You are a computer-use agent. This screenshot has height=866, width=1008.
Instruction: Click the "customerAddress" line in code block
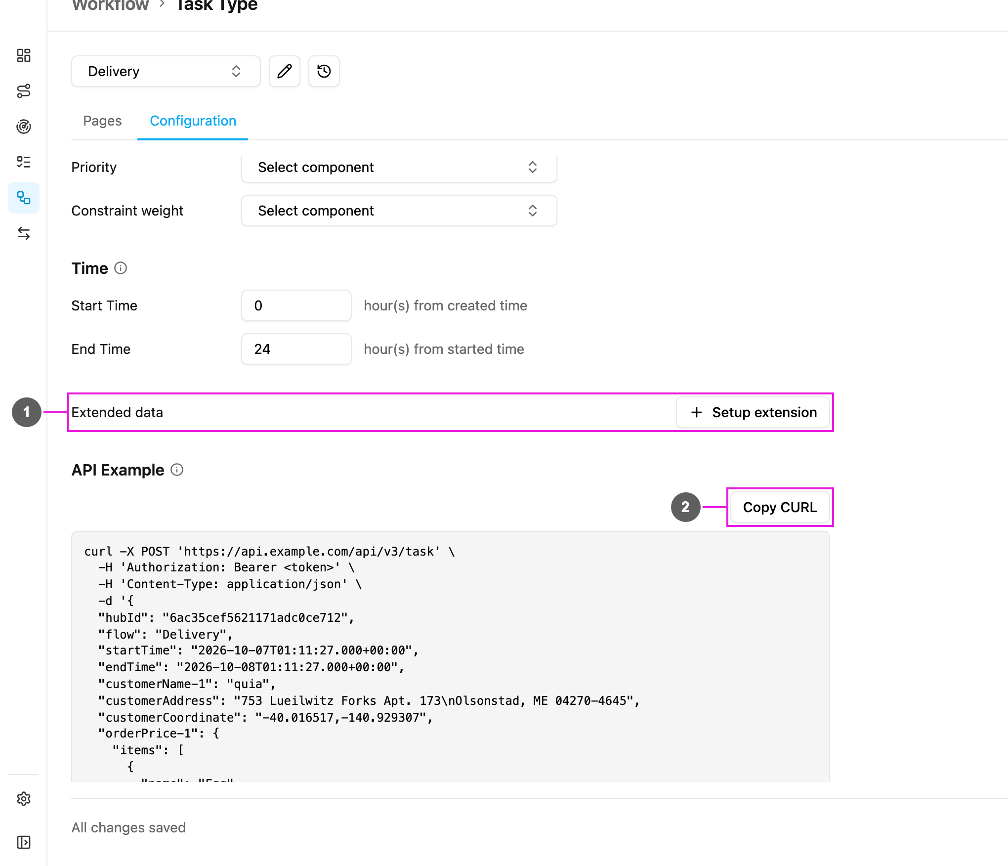369,701
